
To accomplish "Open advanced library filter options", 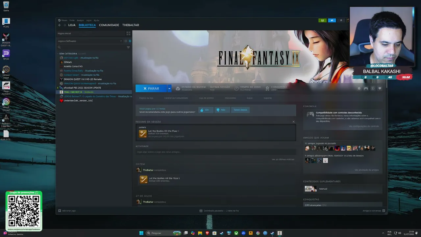I will point(128,47).
